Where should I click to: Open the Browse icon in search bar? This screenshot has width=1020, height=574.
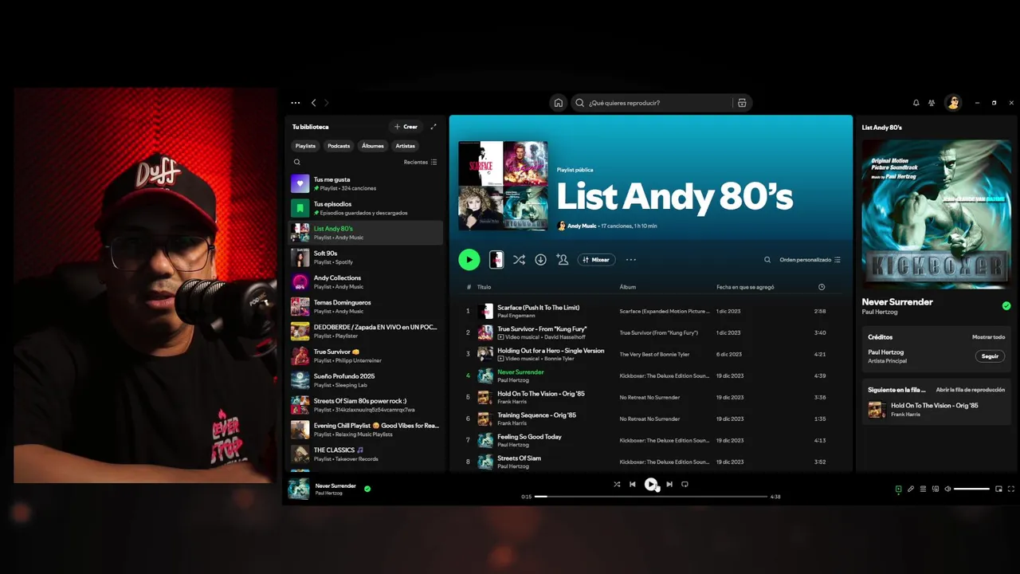(x=742, y=103)
